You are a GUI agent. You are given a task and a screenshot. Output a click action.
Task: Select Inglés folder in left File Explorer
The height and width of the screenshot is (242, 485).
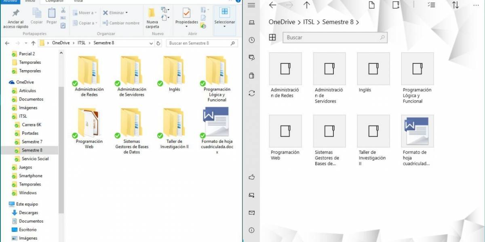point(175,74)
